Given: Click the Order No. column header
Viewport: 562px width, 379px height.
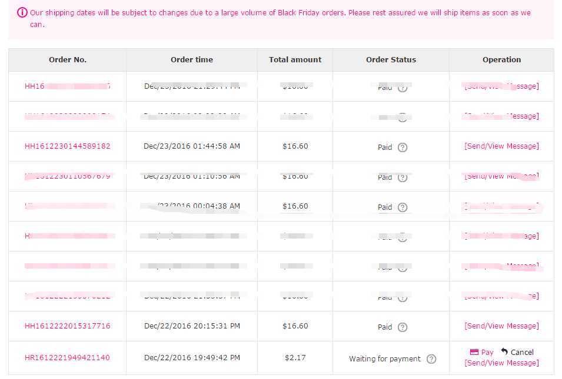Looking at the screenshot, I should tap(68, 60).
